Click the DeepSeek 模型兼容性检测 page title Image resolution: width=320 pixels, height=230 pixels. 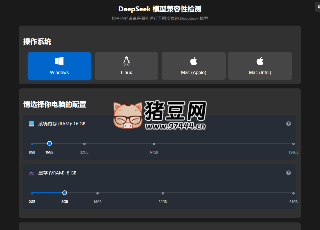(x=160, y=9)
